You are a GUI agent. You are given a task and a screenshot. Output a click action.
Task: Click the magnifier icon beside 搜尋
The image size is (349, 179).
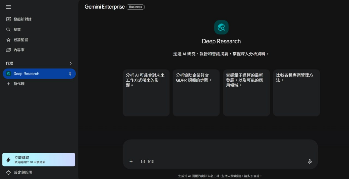pyautogui.click(x=9, y=29)
